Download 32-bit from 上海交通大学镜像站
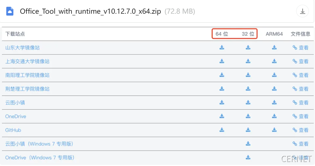This screenshot has height=166, width=315. pyautogui.click(x=248, y=61)
